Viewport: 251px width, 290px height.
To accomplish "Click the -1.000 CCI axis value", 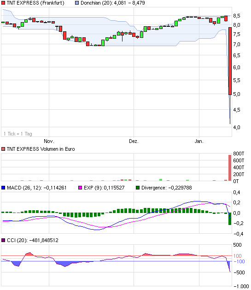I will tap(241, 286).
